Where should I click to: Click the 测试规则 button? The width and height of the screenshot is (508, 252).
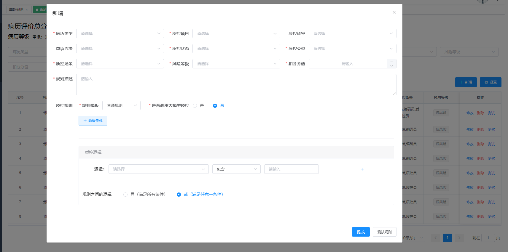(385, 232)
